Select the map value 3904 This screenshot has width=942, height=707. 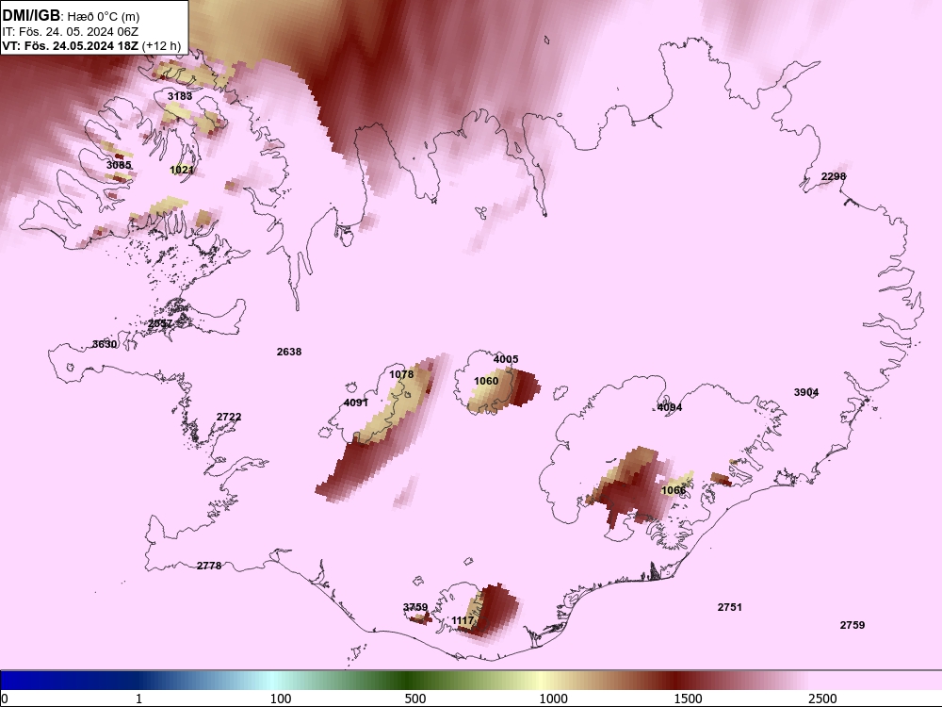[806, 392]
